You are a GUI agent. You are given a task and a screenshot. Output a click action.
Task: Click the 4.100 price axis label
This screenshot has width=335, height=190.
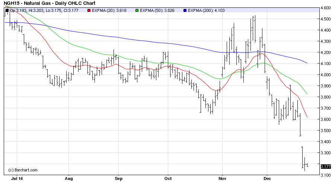(326, 64)
